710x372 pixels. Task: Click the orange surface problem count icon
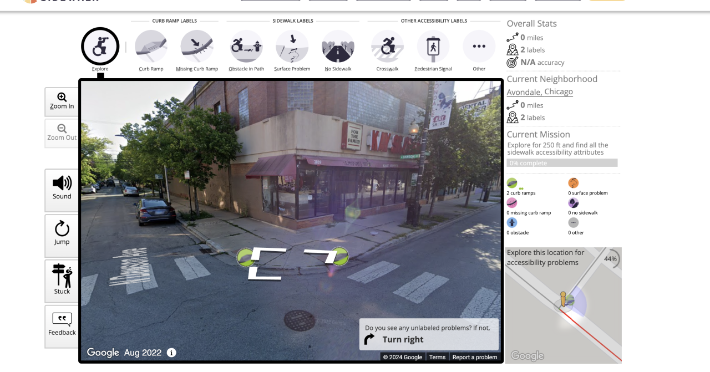(x=574, y=183)
